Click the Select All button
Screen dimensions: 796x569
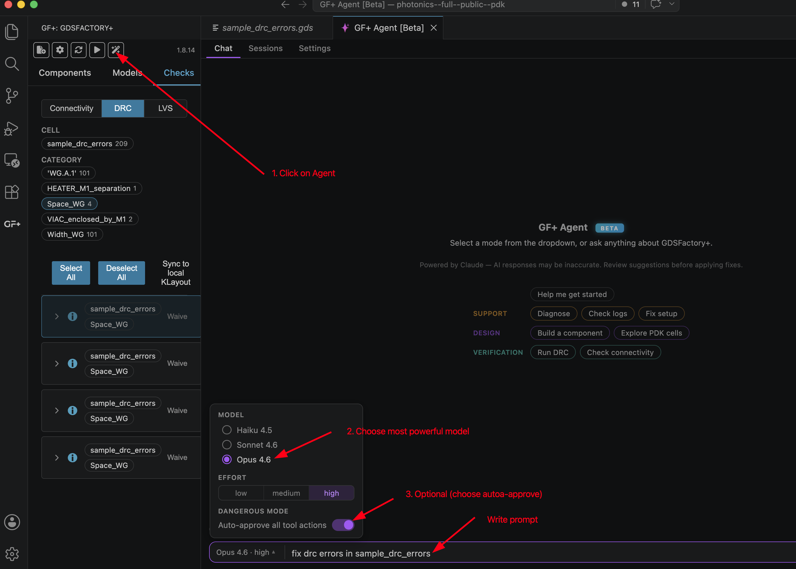click(71, 273)
